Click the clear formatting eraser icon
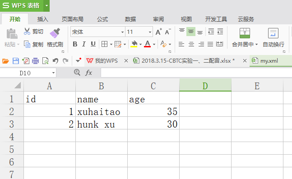The image size is (292, 179). pyautogui.click(x=163, y=44)
